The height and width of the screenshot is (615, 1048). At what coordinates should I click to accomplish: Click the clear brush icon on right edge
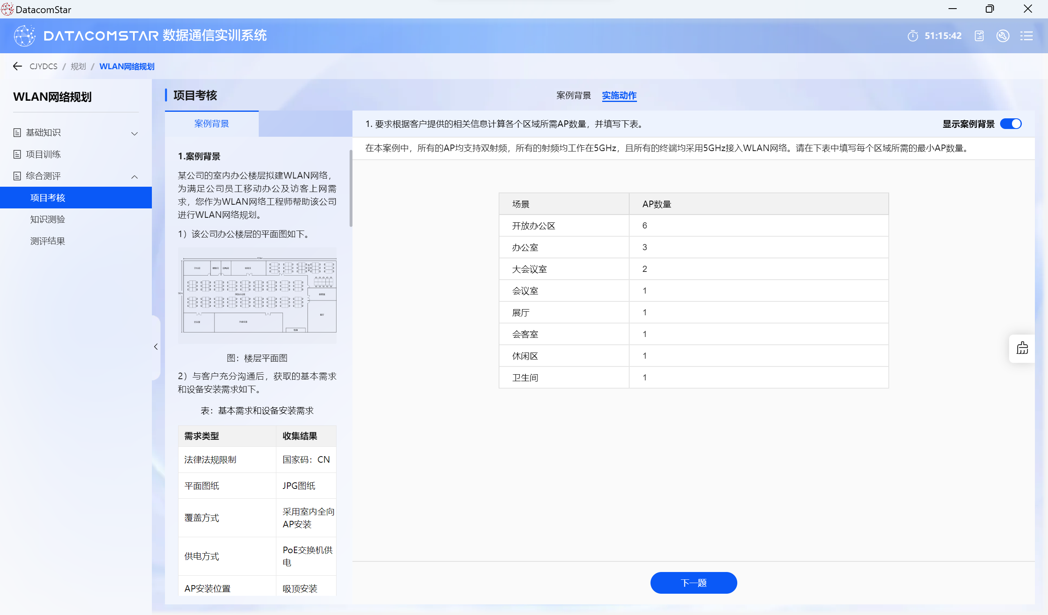(1022, 348)
